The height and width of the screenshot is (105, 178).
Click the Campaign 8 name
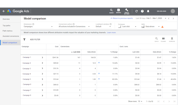click(27, 95)
